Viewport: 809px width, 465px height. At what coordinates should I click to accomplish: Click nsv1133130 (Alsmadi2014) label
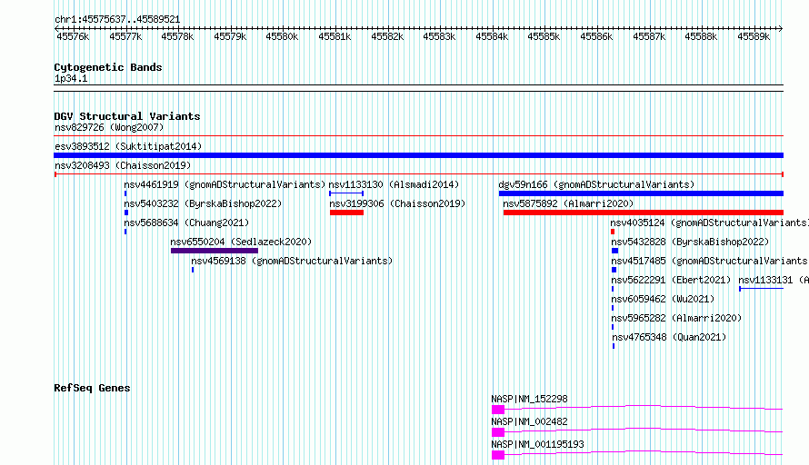(x=394, y=184)
